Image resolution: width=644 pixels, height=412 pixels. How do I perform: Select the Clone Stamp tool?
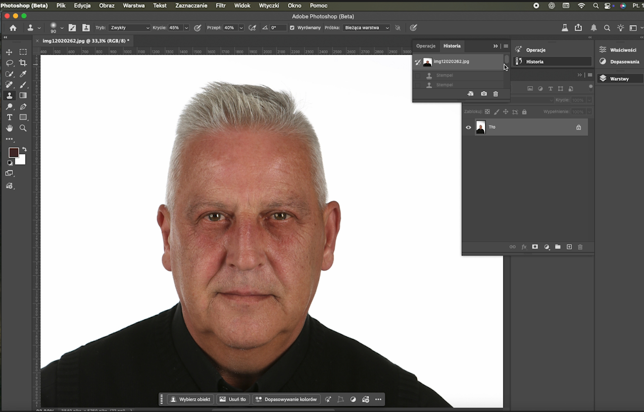click(x=9, y=95)
